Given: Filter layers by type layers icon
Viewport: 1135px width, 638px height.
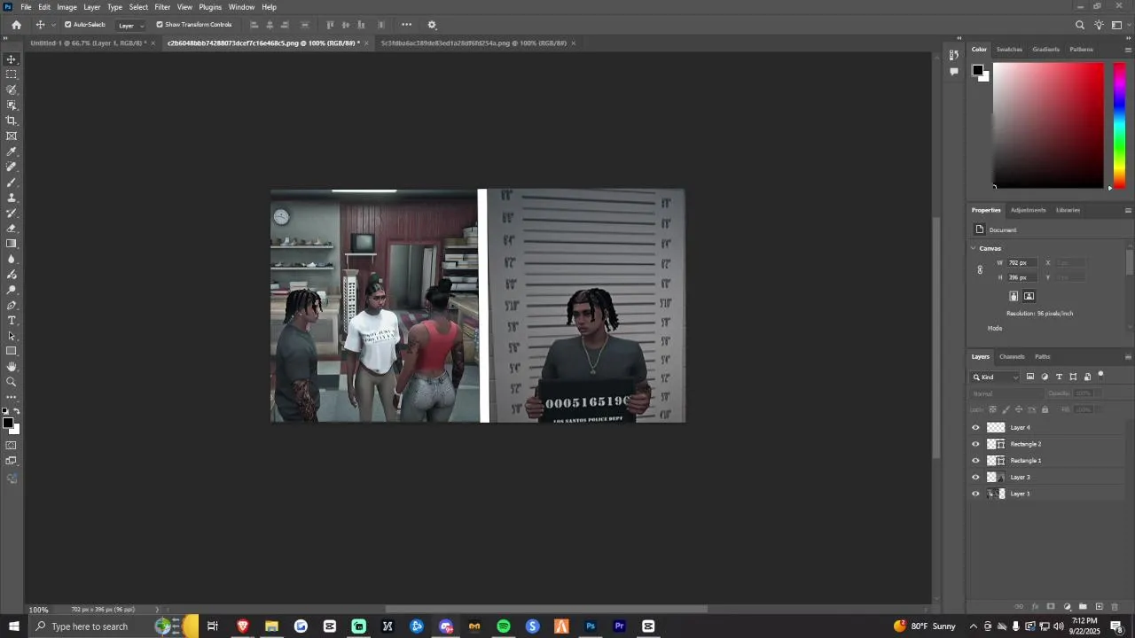Looking at the screenshot, I should (x=1059, y=377).
